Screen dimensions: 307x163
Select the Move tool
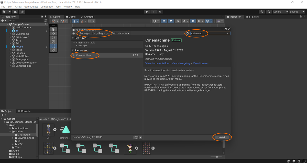tap(53, 33)
